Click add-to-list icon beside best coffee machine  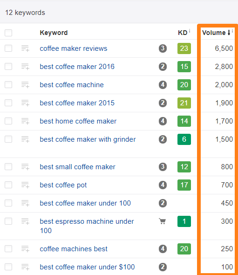25,85
